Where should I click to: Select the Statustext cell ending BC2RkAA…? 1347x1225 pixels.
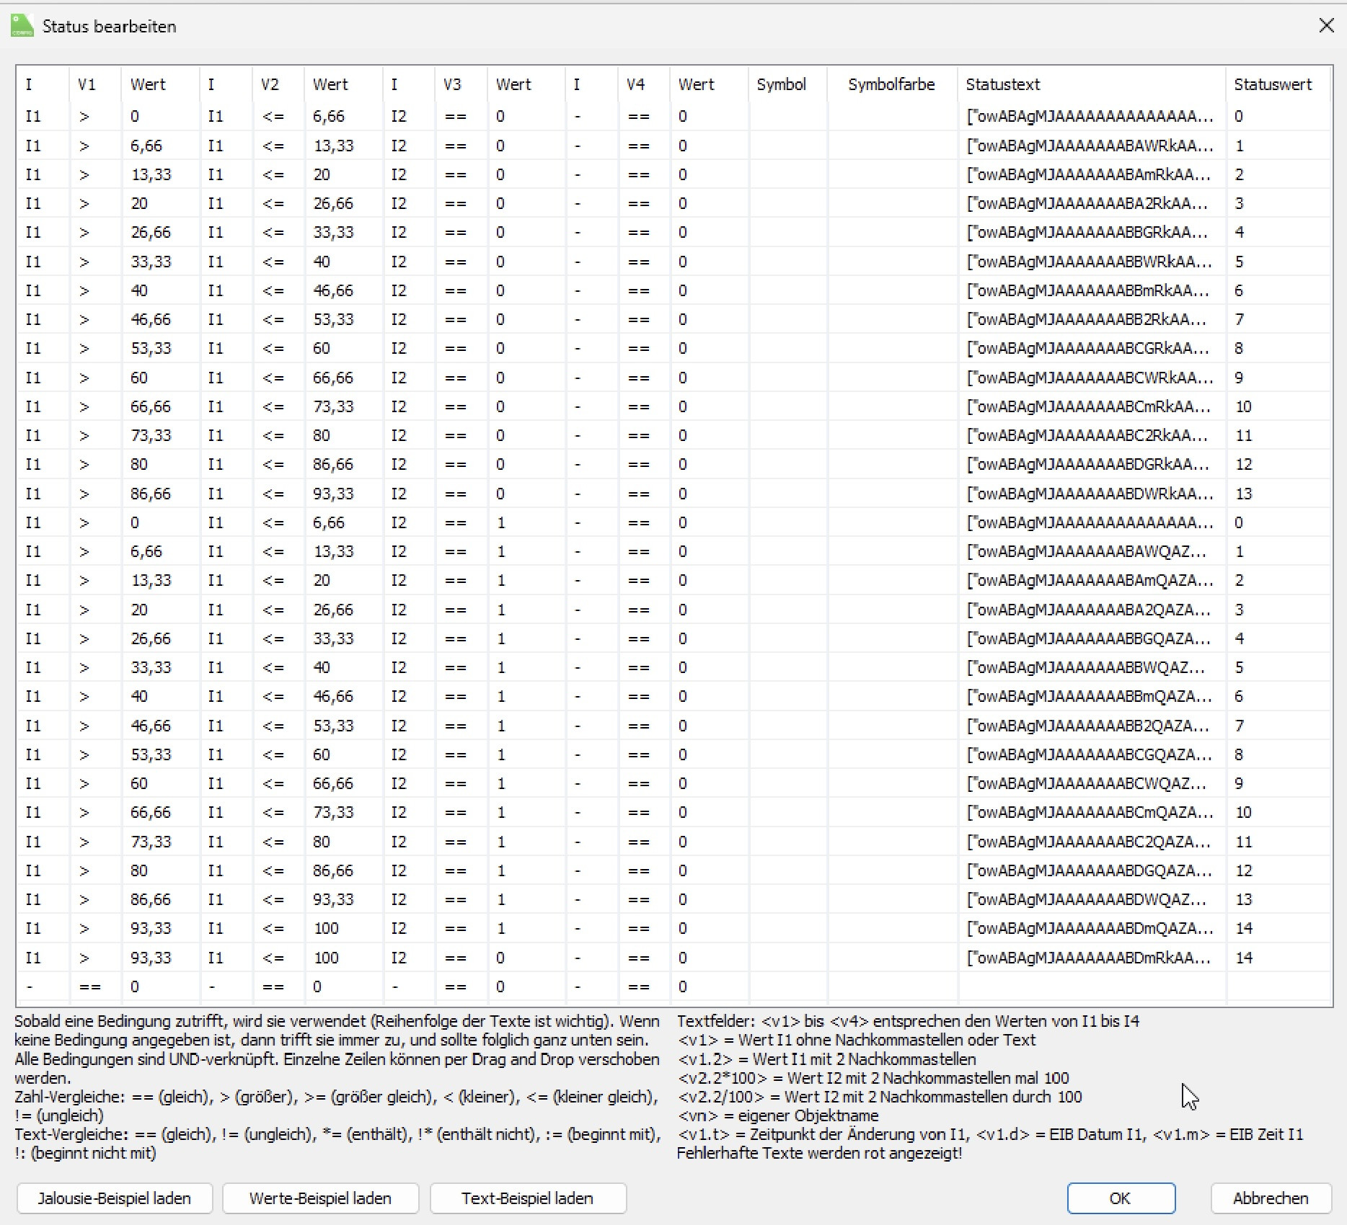1091,435
